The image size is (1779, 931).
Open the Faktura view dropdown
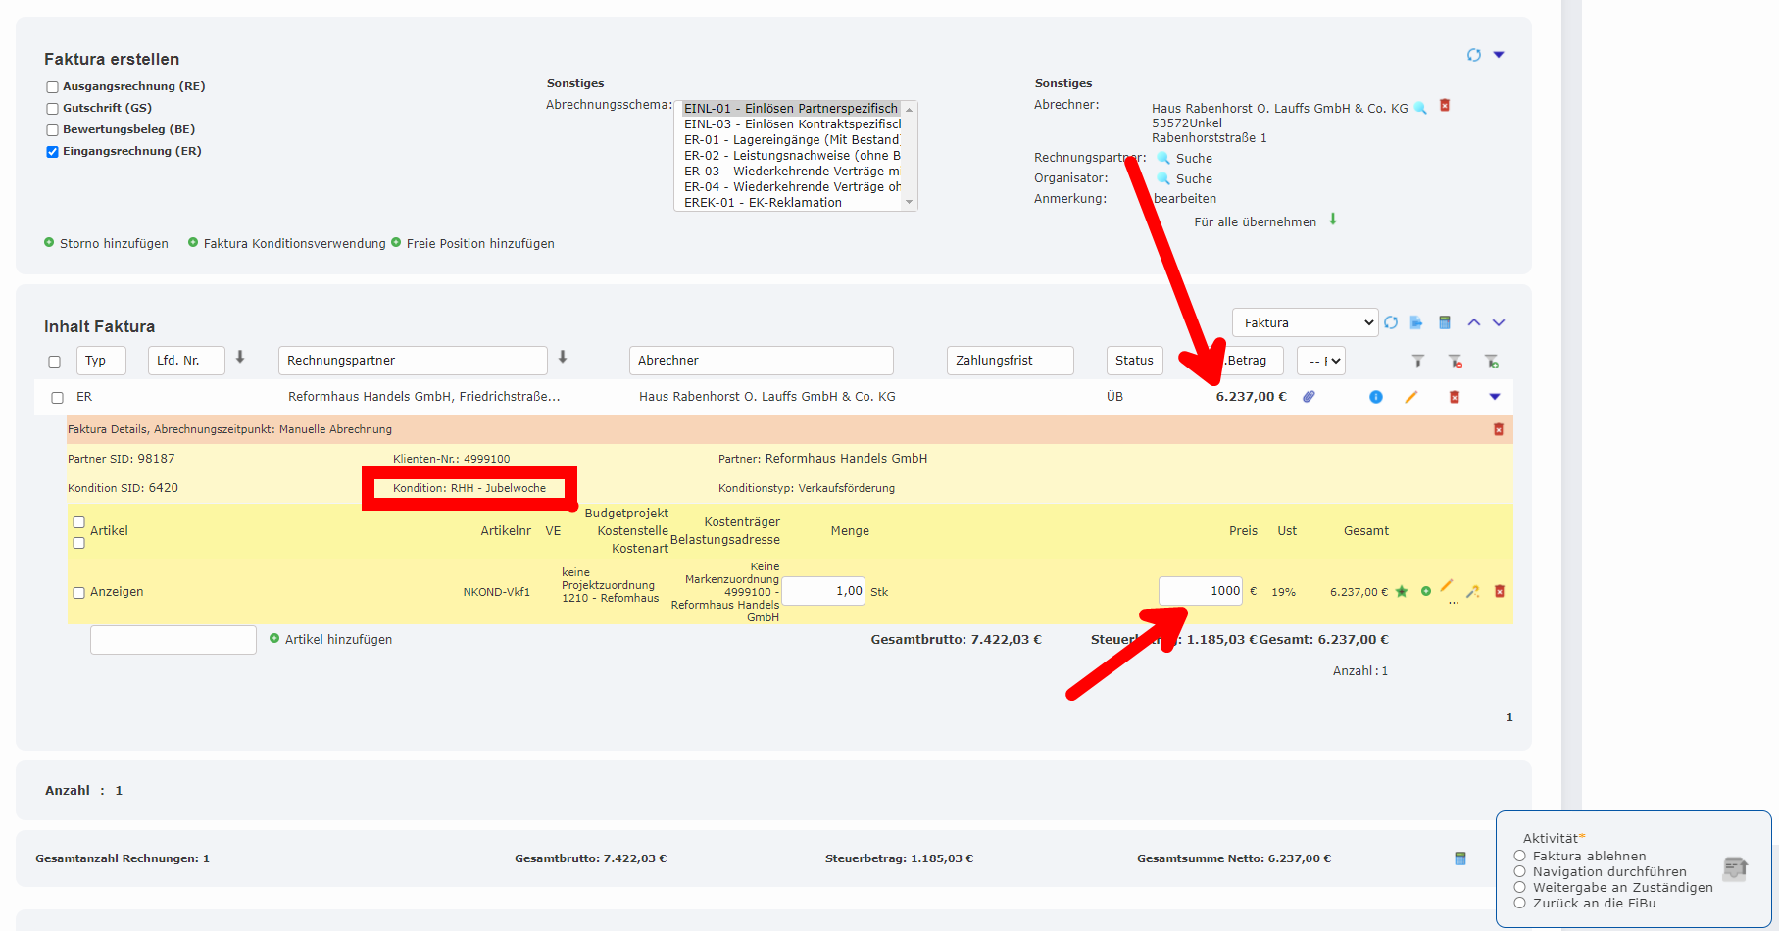pyautogui.click(x=1305, y=321)
